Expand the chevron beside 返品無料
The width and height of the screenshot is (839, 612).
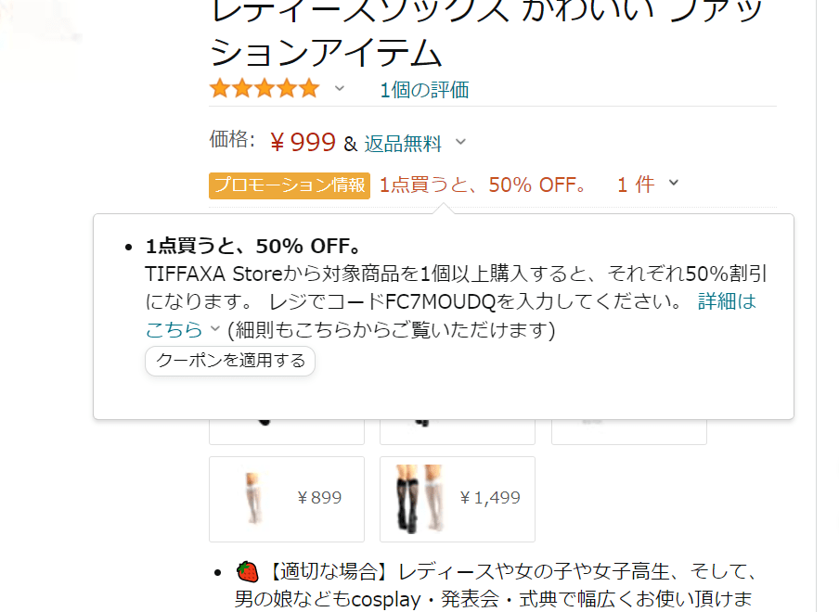click(x=460, y=142)
